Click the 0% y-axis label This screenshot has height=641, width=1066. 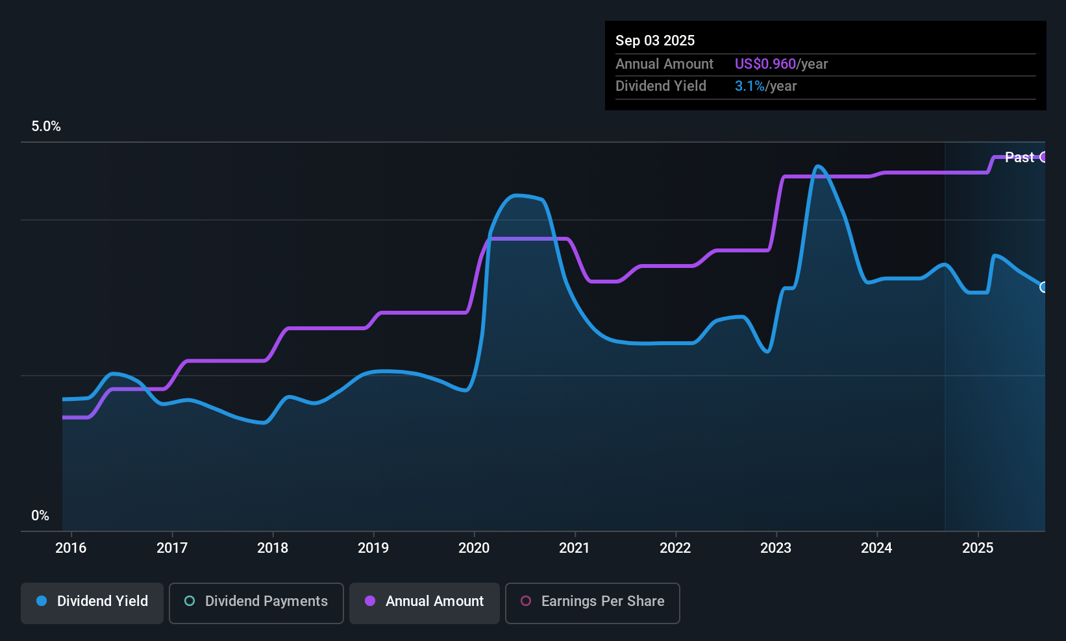(40, 516)
